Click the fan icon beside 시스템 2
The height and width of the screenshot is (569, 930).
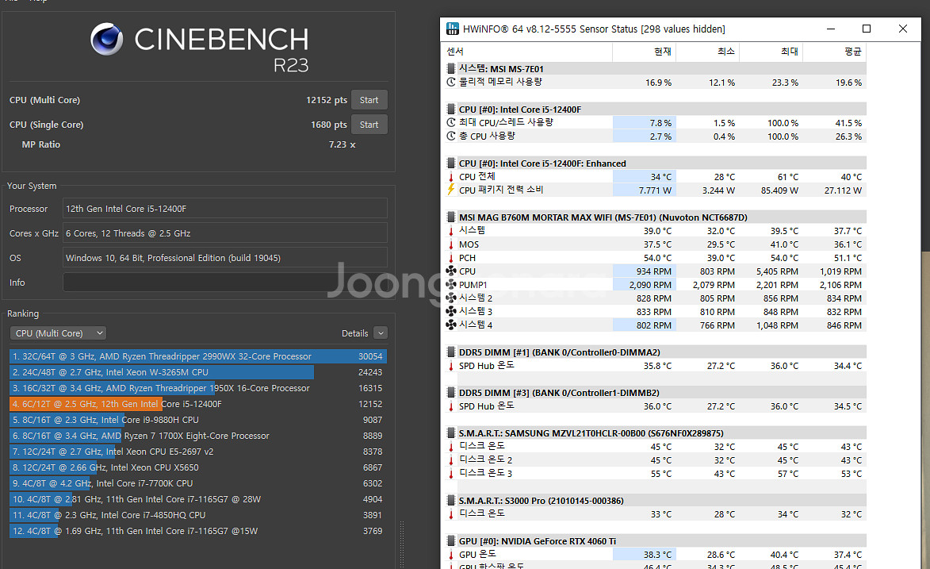pos(451,298)
